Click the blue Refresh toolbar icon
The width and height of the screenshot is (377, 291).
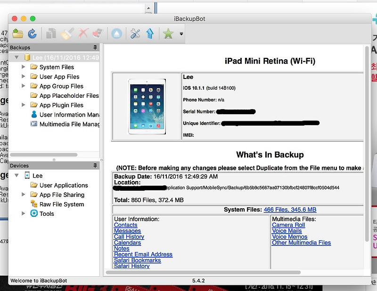[32, 33]
